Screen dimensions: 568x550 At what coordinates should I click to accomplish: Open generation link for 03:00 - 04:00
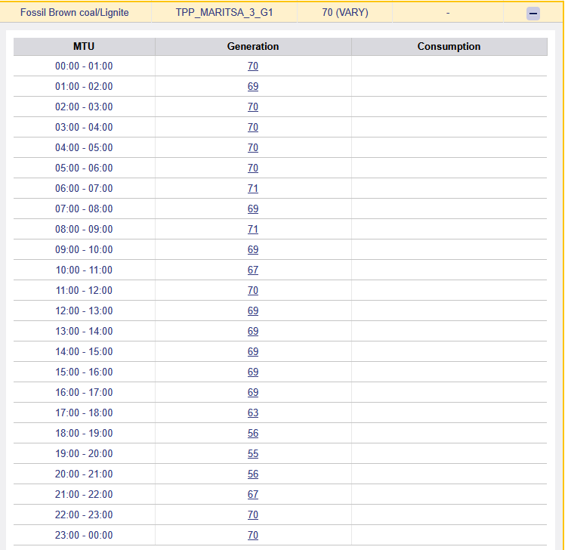tap(253, 128)
